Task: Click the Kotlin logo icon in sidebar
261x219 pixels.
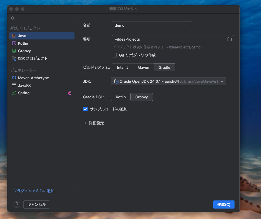Action: coord(14,43)
